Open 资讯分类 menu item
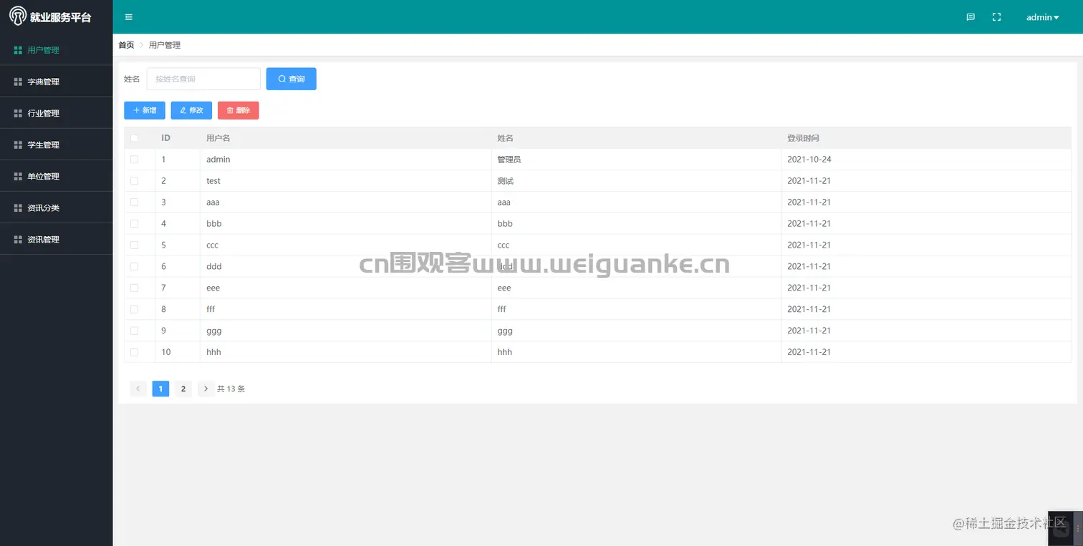This screenshot has height=546, width=1083. point(56,208)
